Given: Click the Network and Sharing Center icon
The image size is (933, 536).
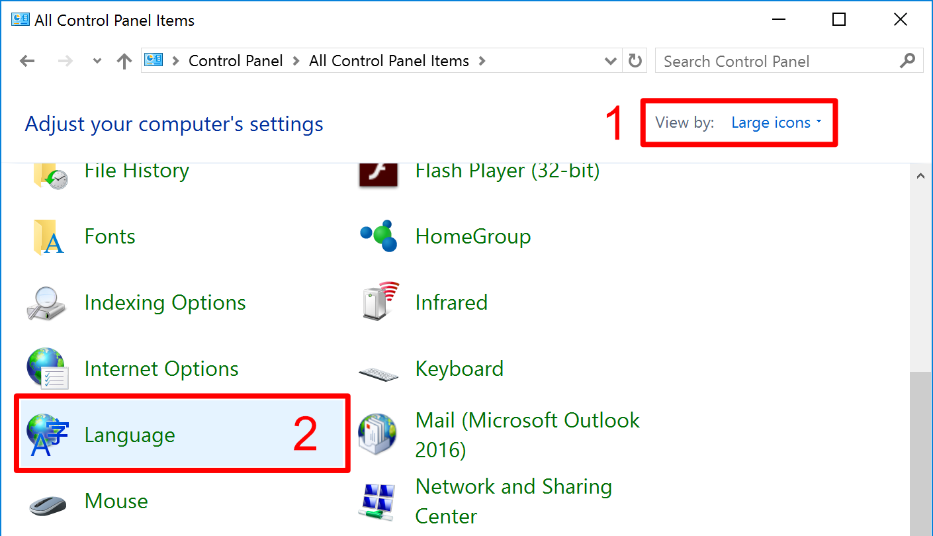Looking at the screenshot, I should click(x=378, y=502).
